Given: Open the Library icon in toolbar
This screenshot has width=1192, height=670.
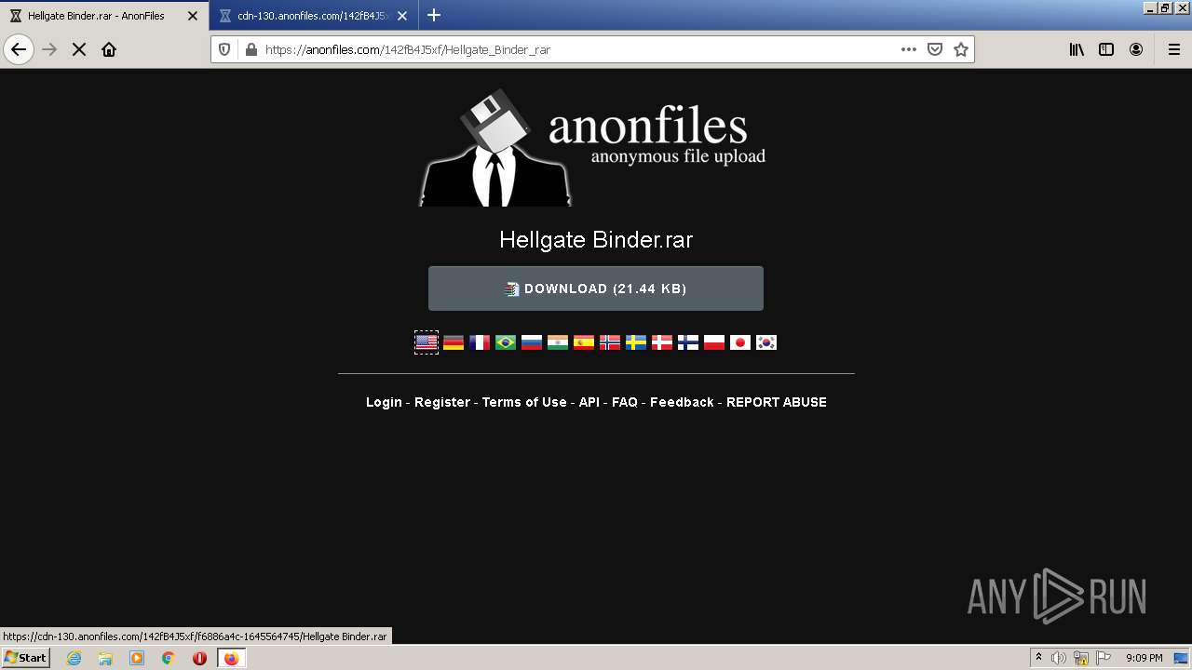Looking at the screenshot, I should (1077, 49).
